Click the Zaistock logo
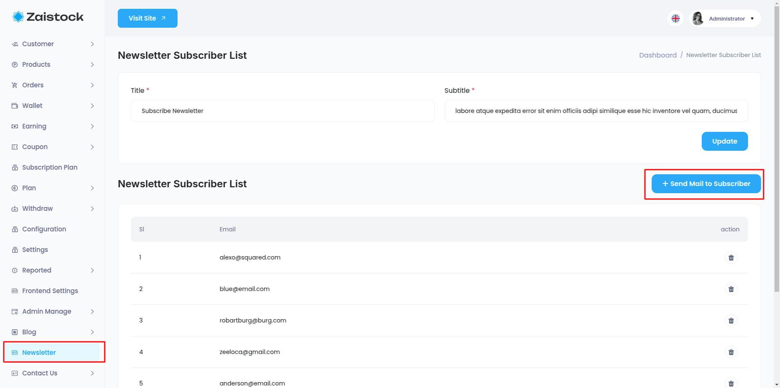Image resolution: width=780 pixels, height=388 pixels. (x=48, y=17)
